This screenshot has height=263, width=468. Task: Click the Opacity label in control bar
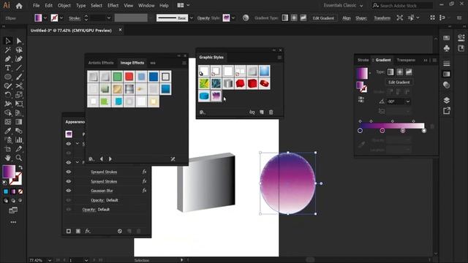(203, 18)
